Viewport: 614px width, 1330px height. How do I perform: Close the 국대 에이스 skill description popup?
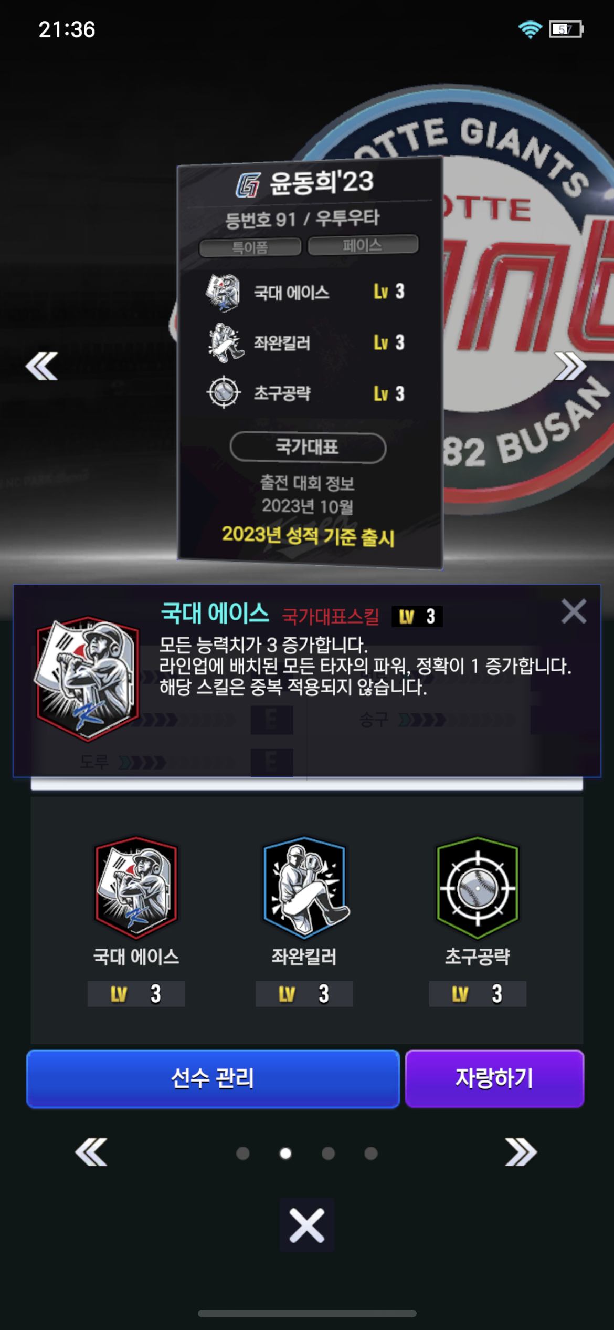click(x=574, y=611)
